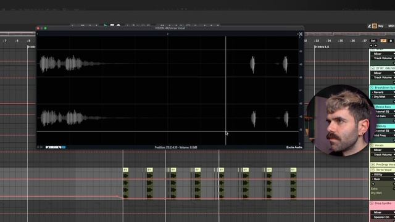Viewport: 395px width, 222px height.
Task: Open the Mid Freq parameter chooser
Action: pos(385,136)
